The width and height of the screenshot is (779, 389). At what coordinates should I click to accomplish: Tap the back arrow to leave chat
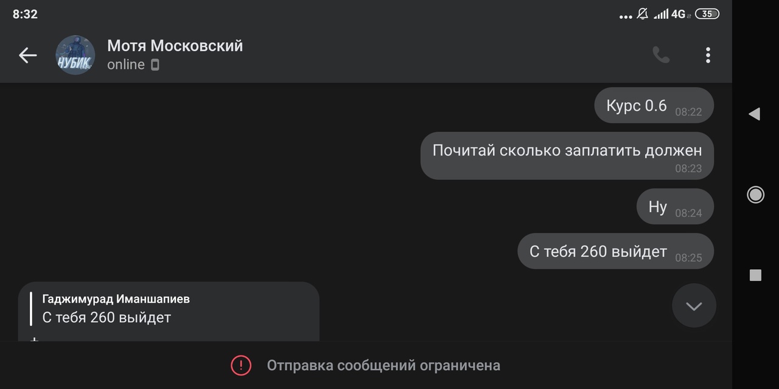pos(27,55)
